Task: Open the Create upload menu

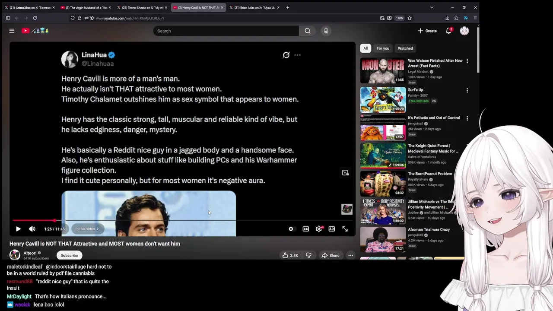Action: tap(427, 31)
